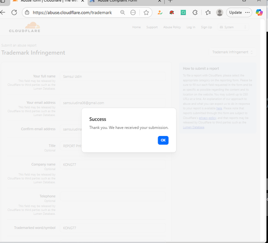Click the Log In link
The image size is (268, 243).
coord(191,27)
